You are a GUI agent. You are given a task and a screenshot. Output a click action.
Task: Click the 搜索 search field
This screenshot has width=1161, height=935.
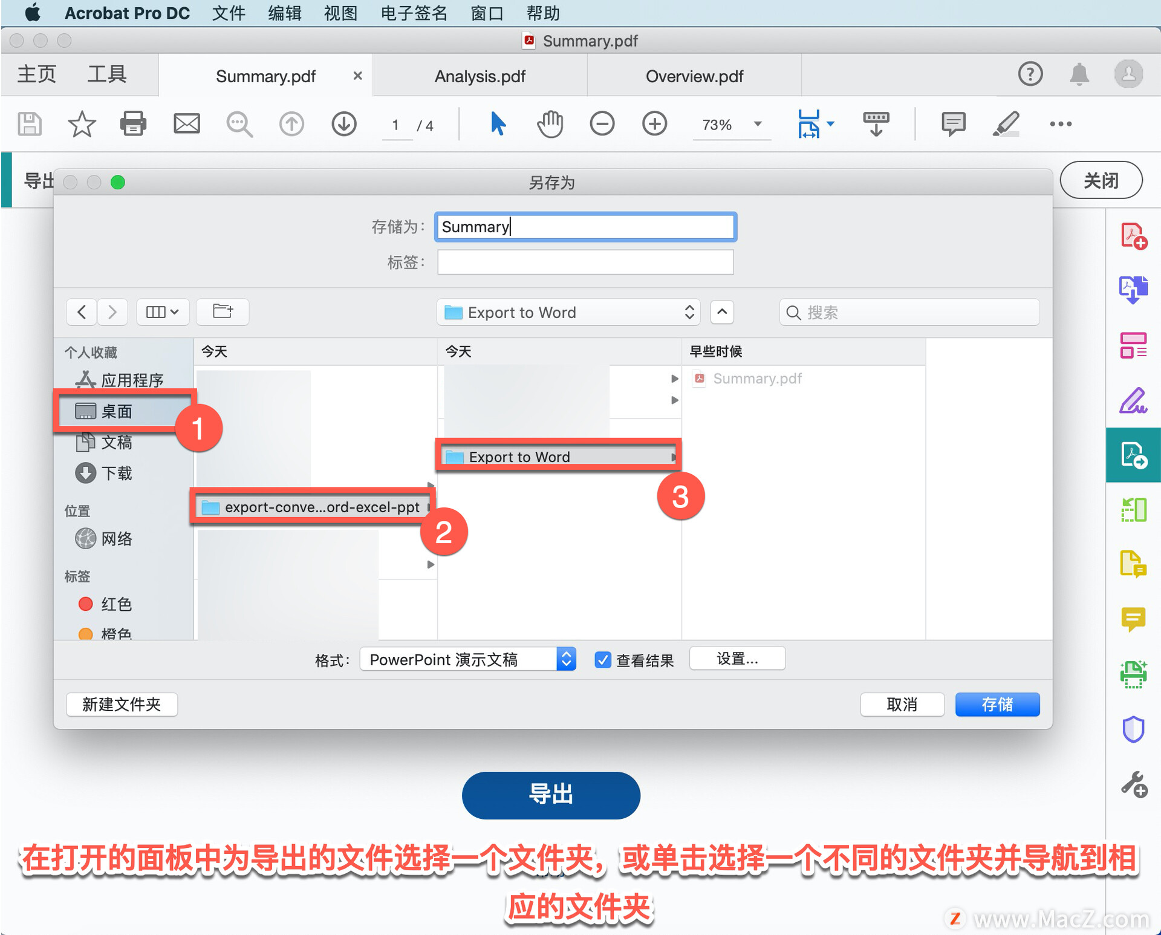pyautogui.click(x=909, y=313)
